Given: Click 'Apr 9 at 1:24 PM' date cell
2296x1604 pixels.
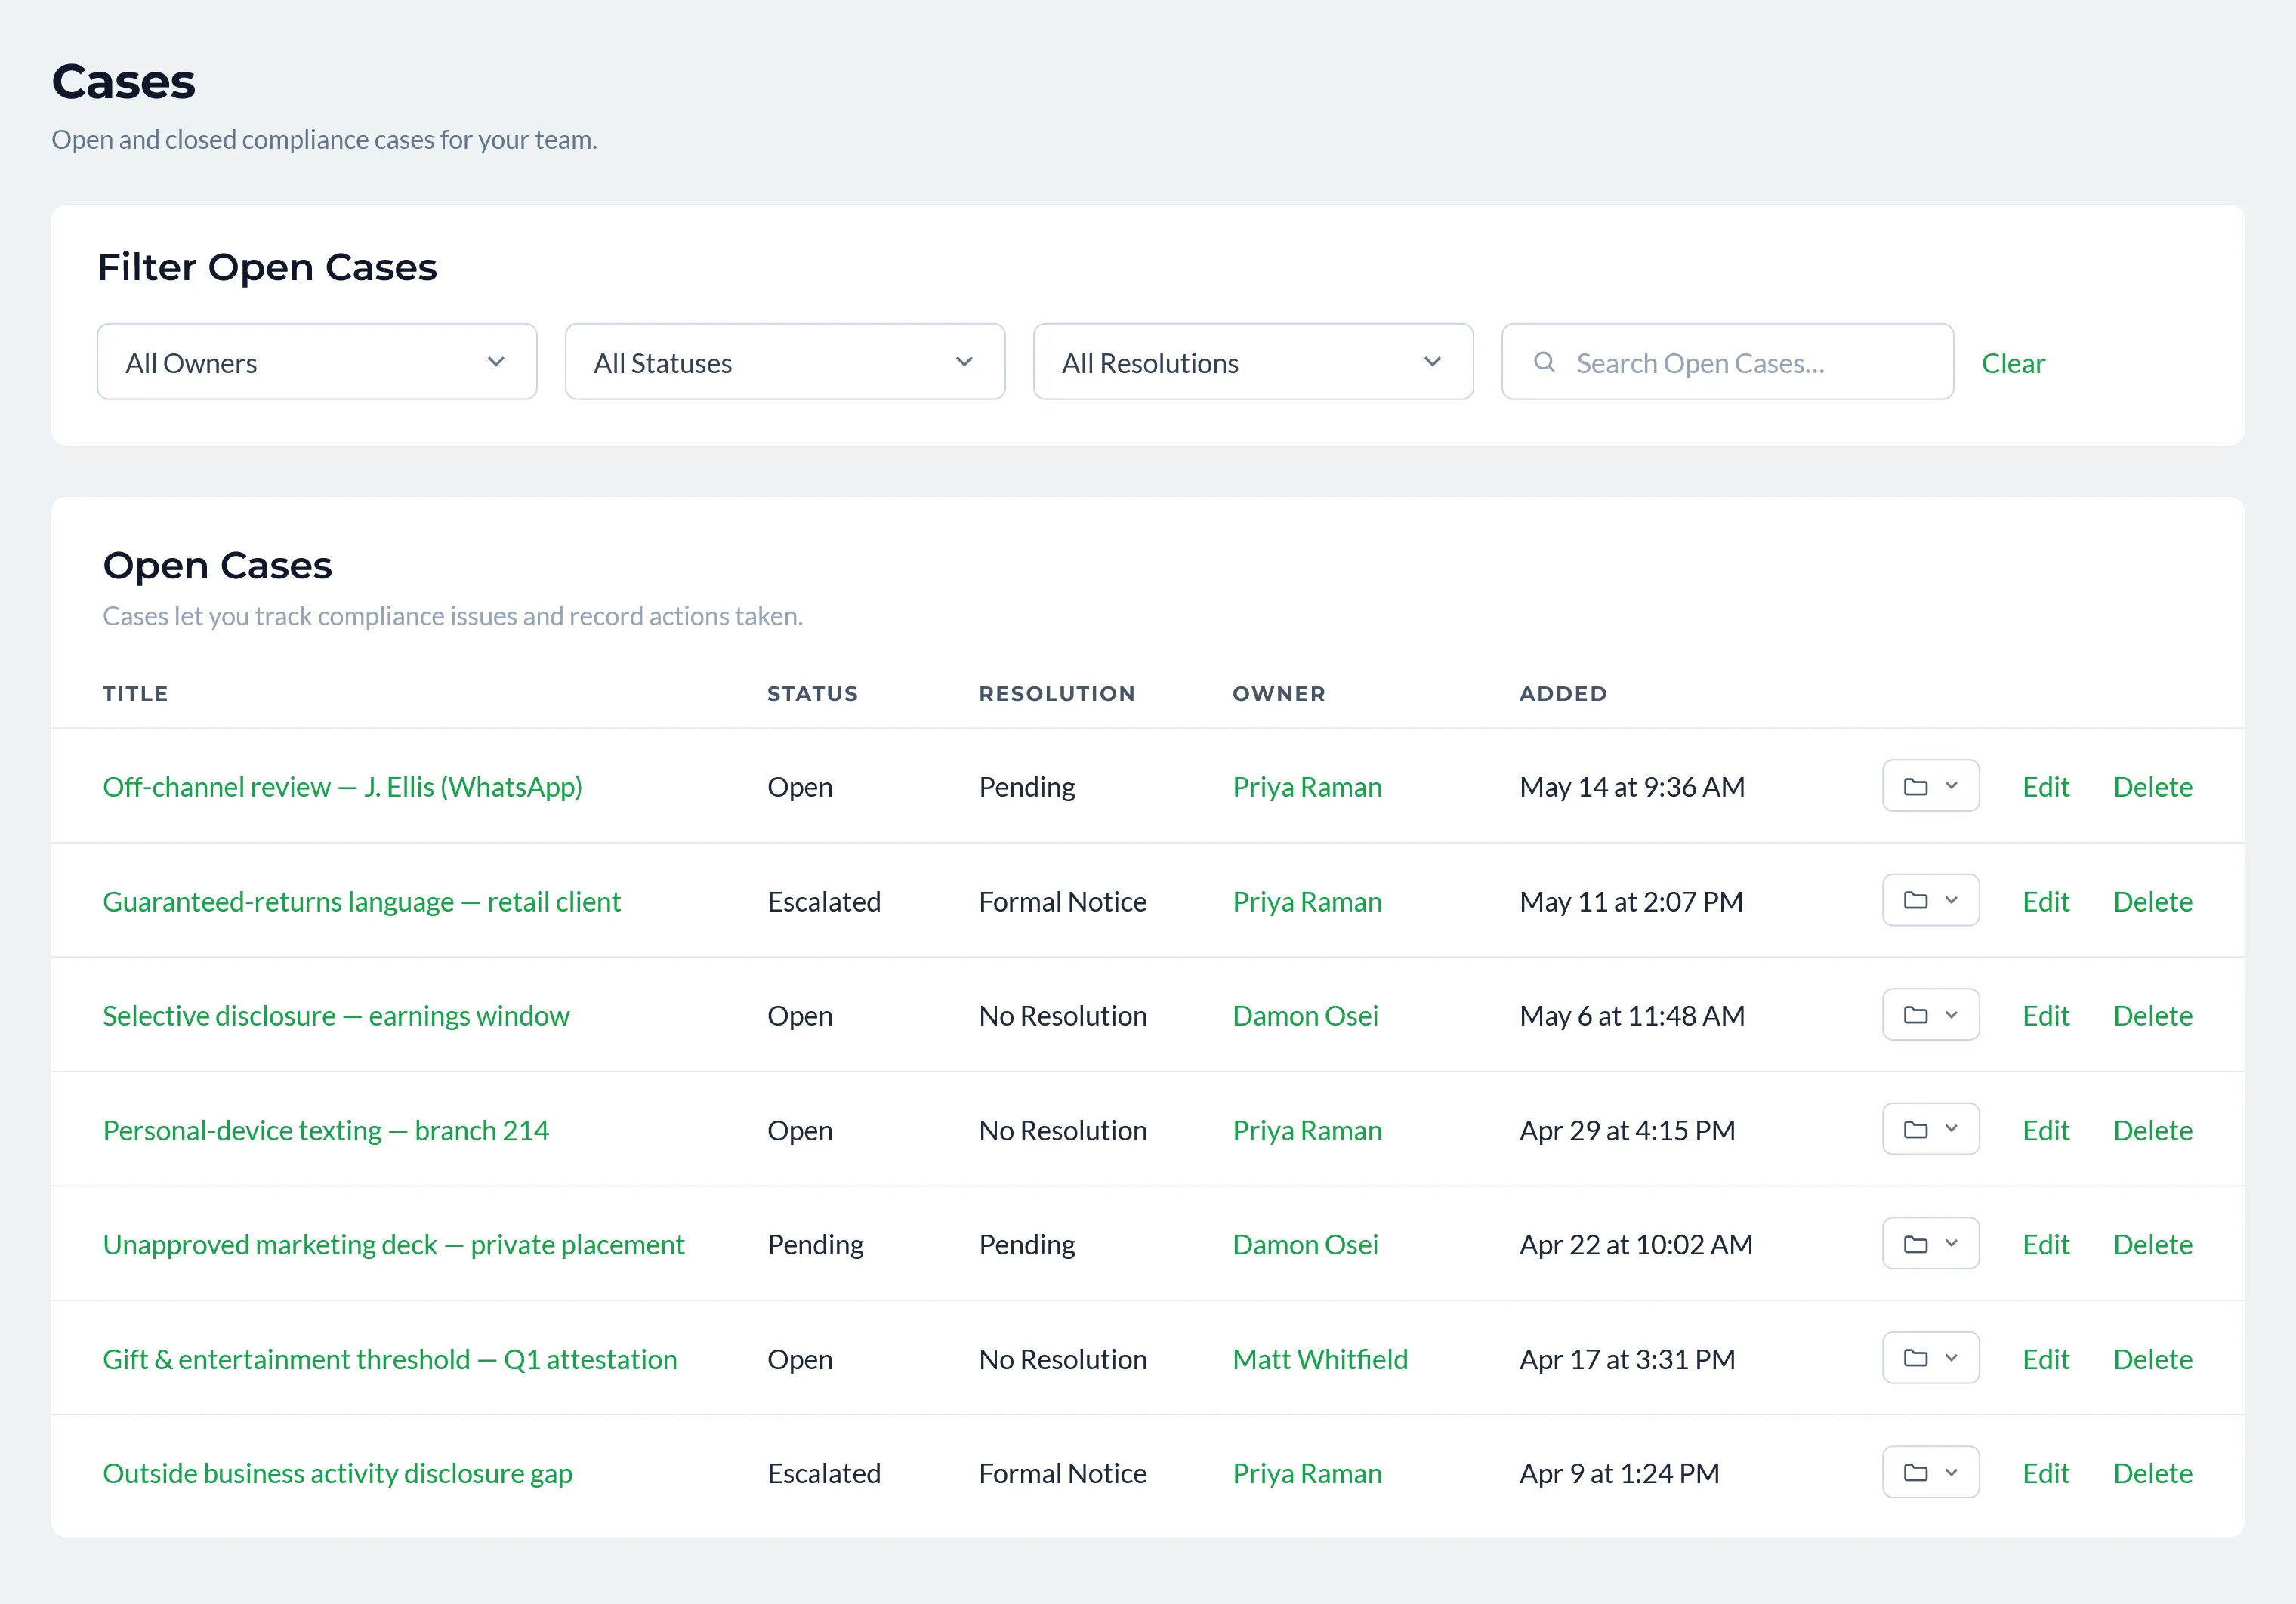Looking at the screenshot, I should (1619, 1473).
